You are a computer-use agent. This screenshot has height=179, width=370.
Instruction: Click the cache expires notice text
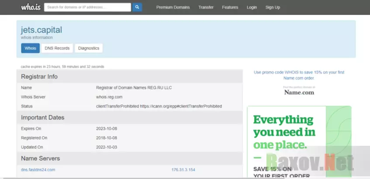pyautogui.click(x=62, y=67)
